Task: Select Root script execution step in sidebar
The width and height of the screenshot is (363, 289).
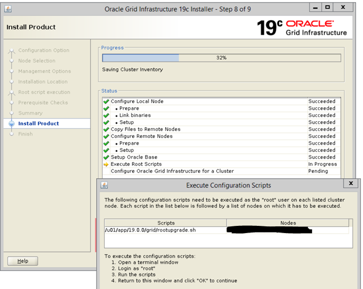Action: pos(44,92)
